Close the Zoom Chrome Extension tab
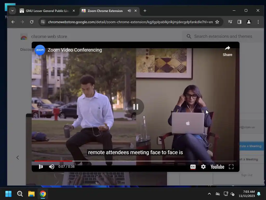Screen dimensions: 266x200 [135, 11]
